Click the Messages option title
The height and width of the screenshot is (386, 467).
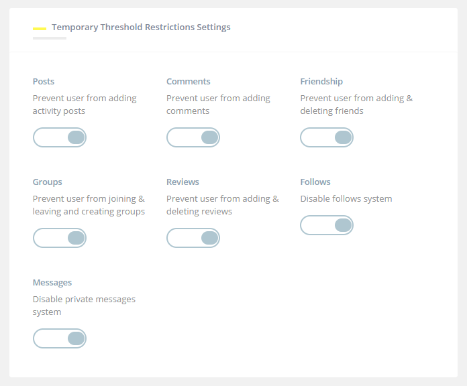point(52,283)
